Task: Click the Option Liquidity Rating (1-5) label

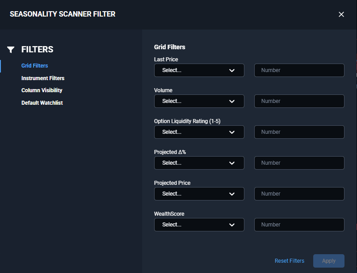Action: 187,121
